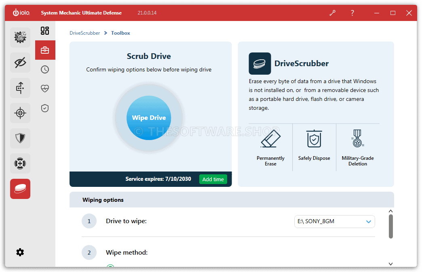Open the shield protection sidebar icon
Image resolution: width=422 pixels, height=272 pixels.
point(20,138)
